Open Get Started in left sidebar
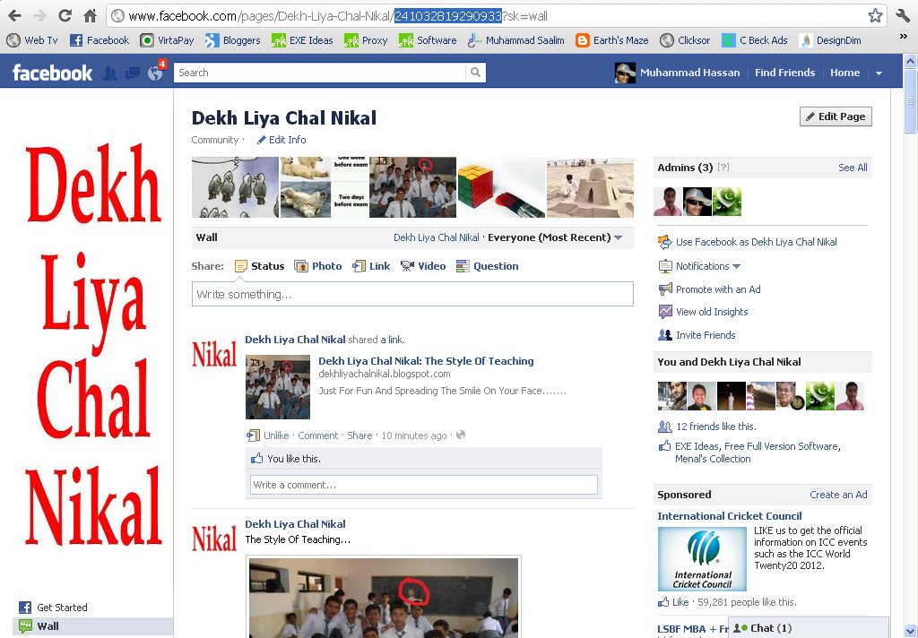The height and width of the screenshot is (638, 918). tap(62, 608)
